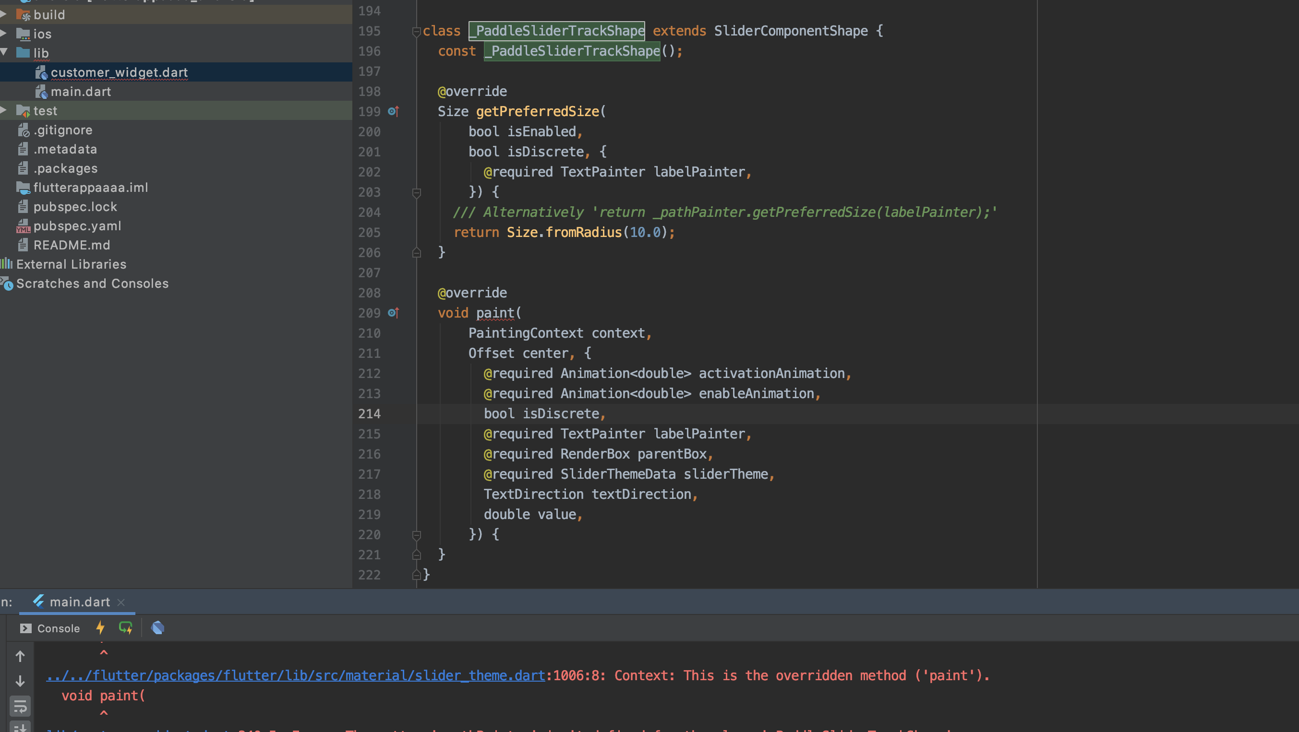
Task: Toggle soft-wrap for console output
Action: point(20,706)
